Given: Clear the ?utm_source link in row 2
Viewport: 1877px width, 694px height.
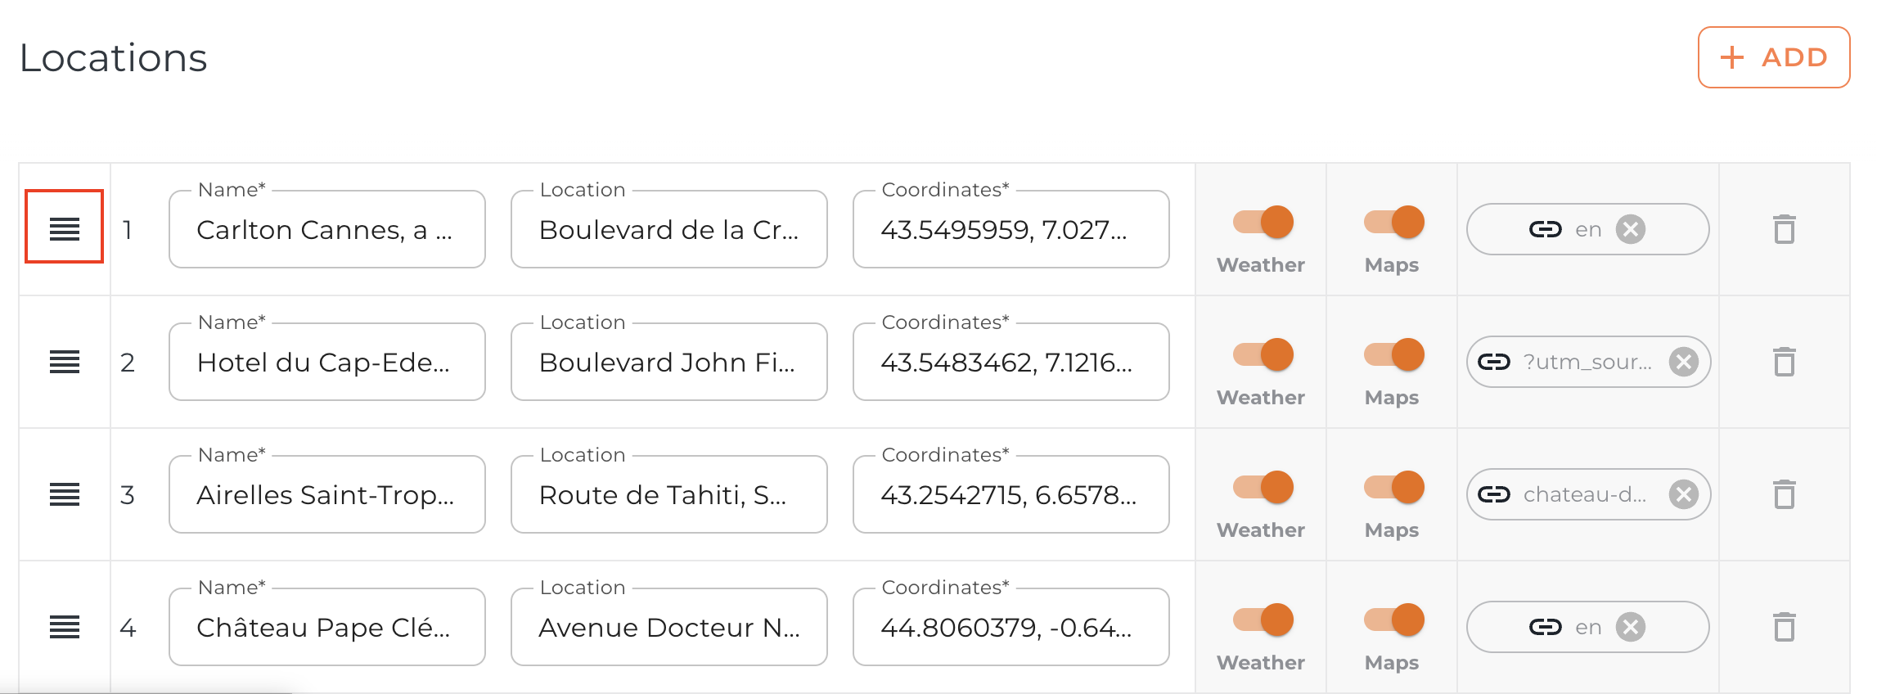Looking at the screenshot, I should point(1683,362).
